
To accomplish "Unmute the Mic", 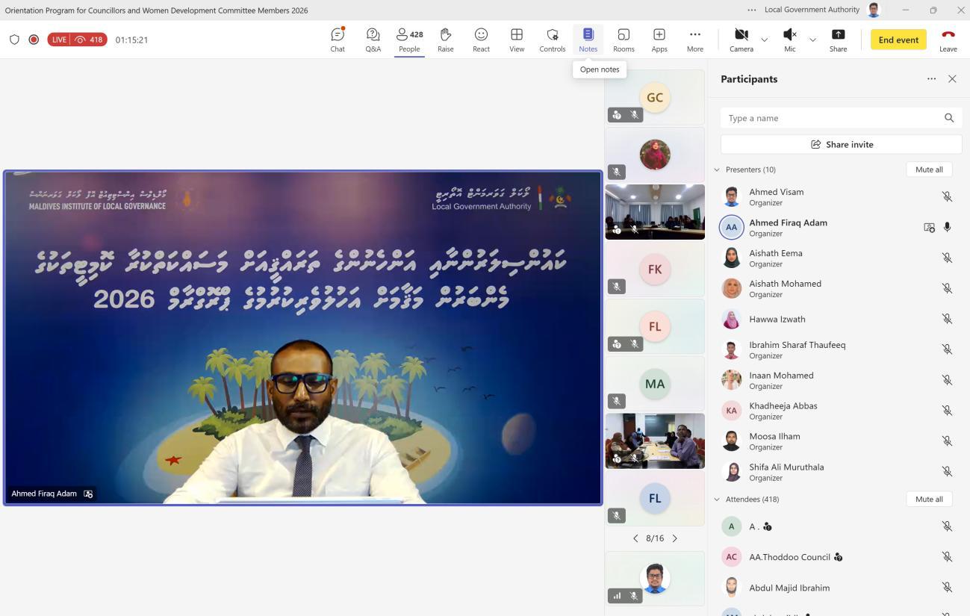I will (789, 40).
